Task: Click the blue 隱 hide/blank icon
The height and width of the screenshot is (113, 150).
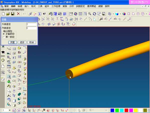Action: (55, 14)
